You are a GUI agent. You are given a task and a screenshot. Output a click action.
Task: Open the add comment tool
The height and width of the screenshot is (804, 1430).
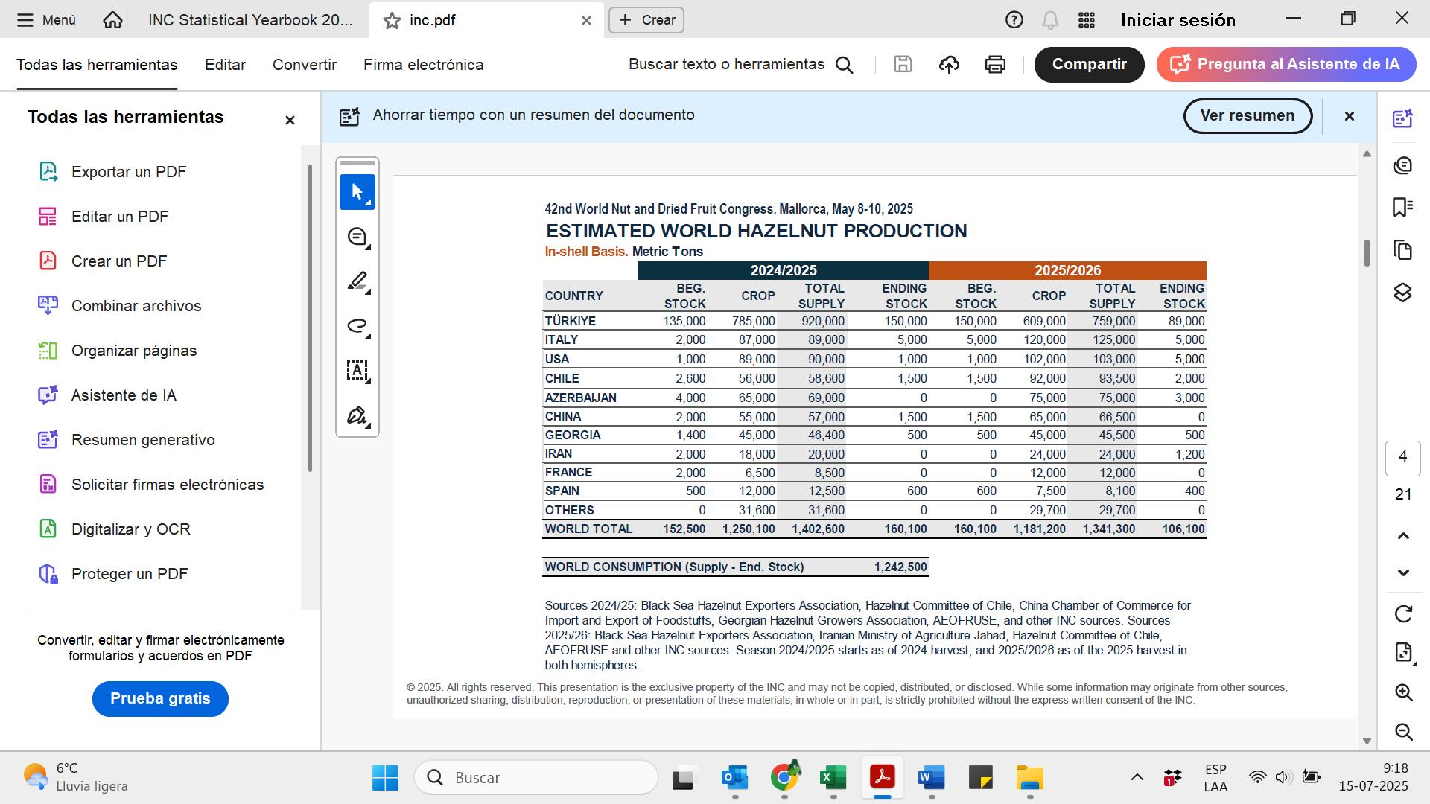pos(357,237)
